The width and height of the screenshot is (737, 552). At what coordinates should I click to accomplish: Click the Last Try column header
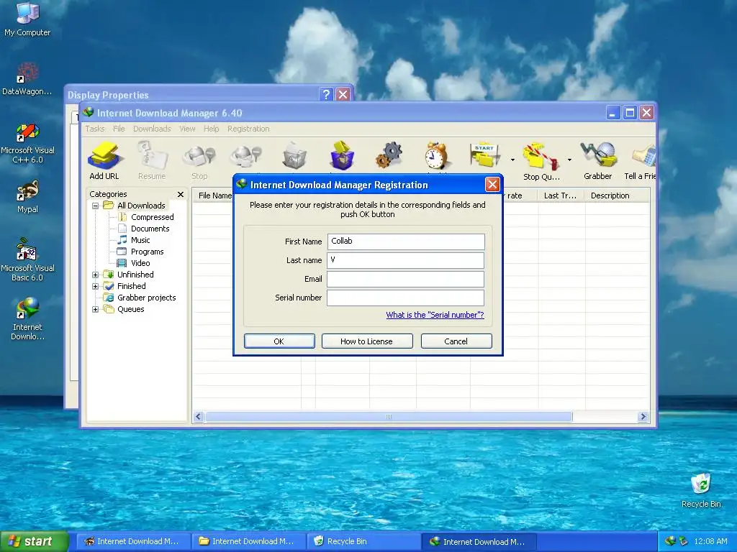[x=560, y=195]
